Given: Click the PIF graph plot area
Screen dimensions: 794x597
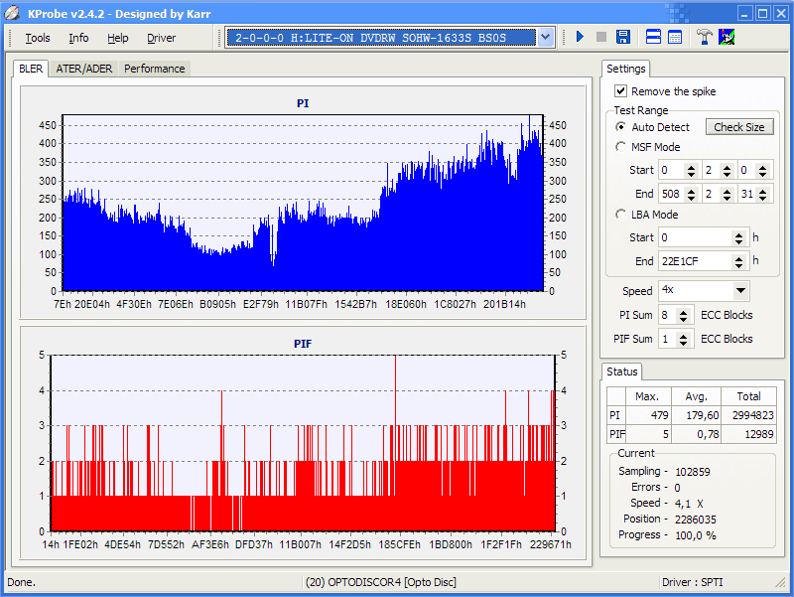Looking at the screenshot, I should pyautogui.click(x=303, y=443).
